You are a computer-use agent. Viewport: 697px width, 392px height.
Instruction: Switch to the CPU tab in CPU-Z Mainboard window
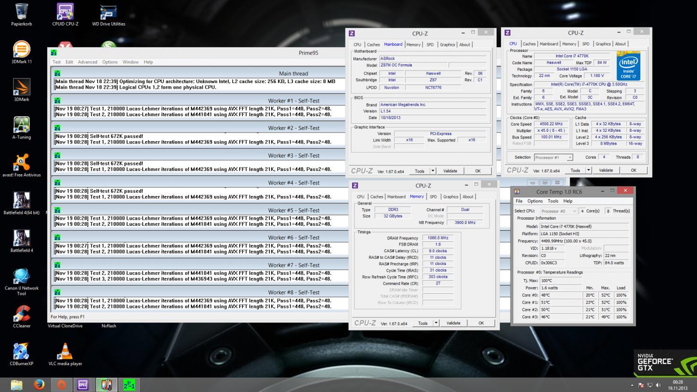click(357, 45)
